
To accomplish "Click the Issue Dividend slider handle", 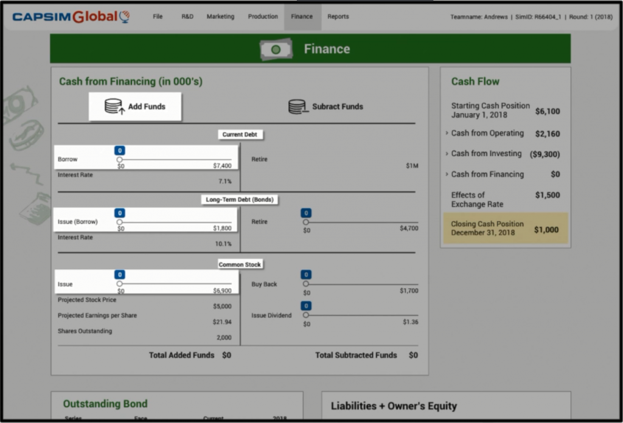I will [306, 315].
